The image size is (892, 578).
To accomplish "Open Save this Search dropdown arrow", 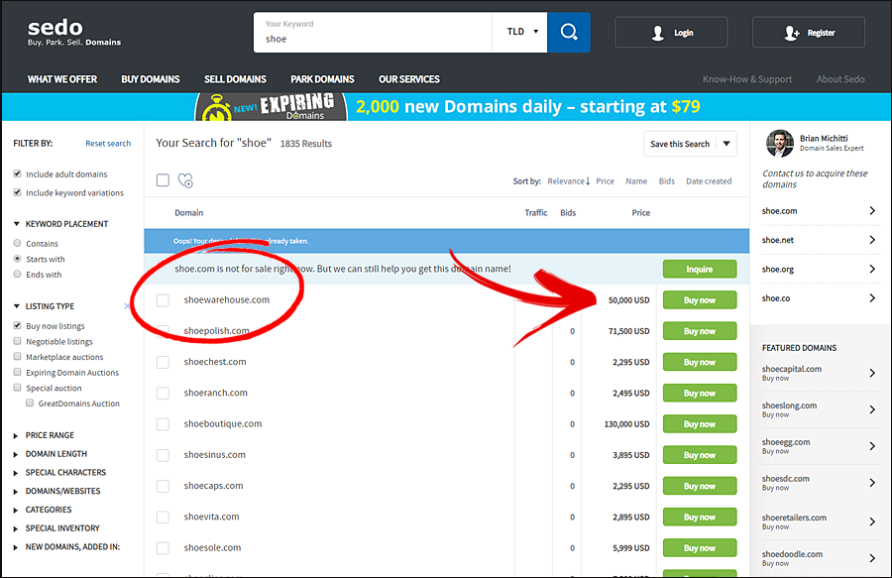I will 726,144.
